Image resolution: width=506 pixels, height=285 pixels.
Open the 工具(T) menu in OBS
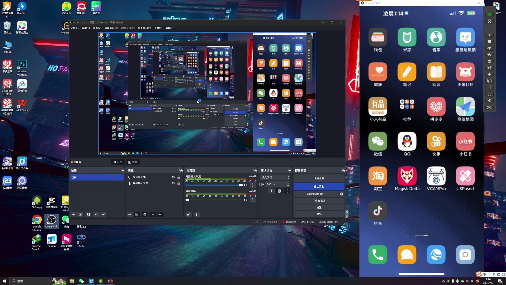[158, 28]
